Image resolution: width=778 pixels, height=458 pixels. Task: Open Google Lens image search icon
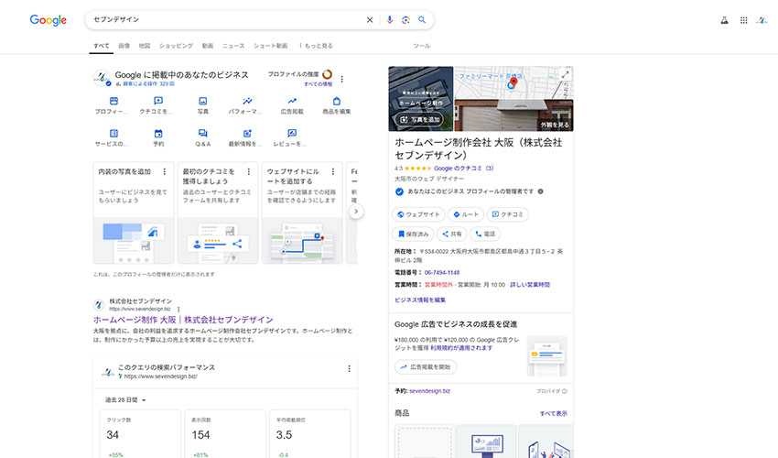pos(405,20)
